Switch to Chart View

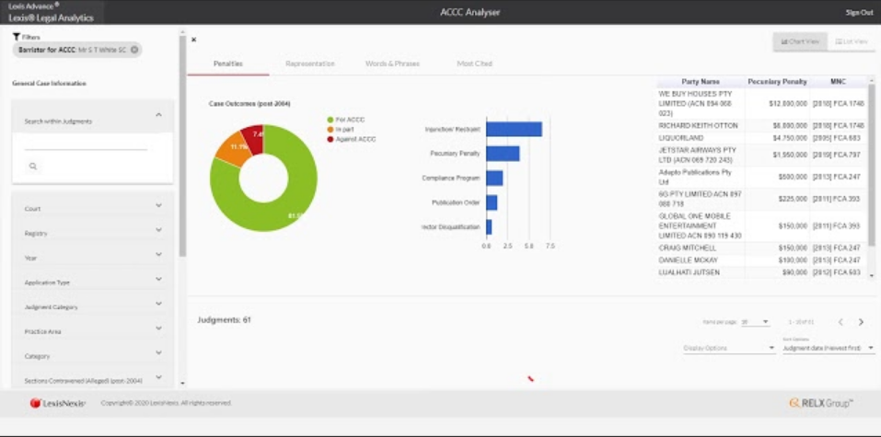[800, 41]
